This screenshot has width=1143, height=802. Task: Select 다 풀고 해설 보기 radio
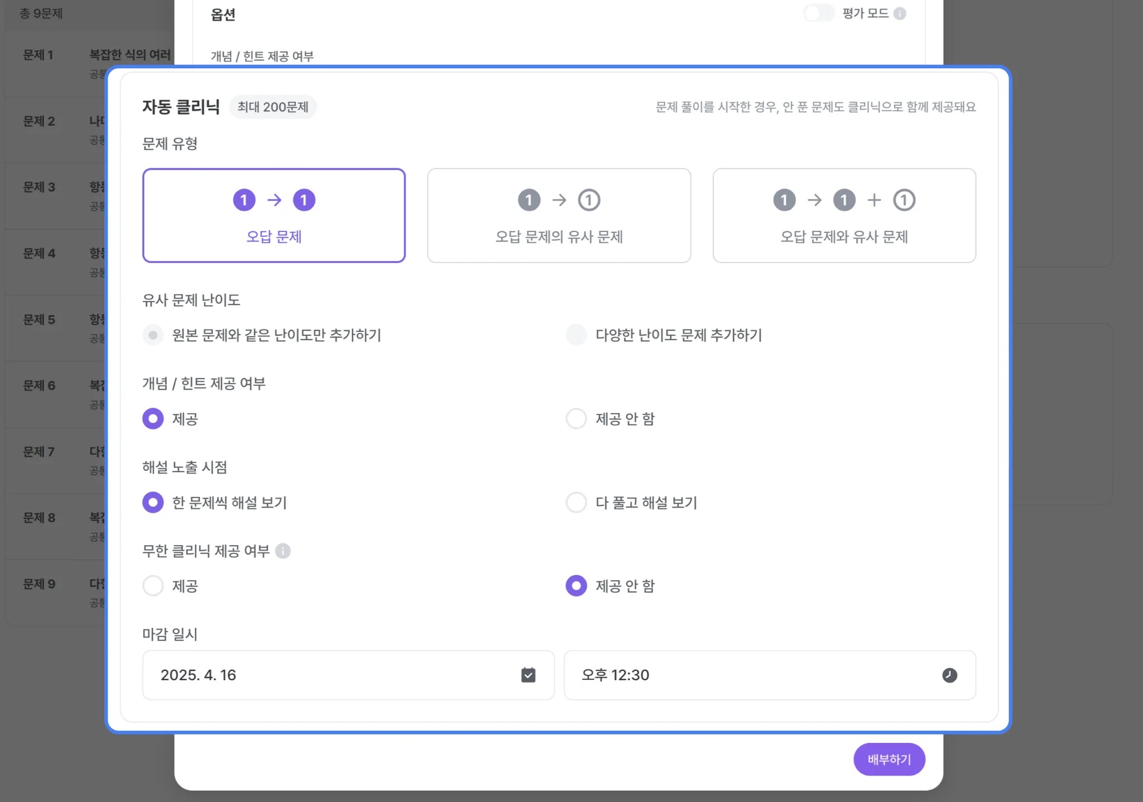pyautogui.click(x=576, y=502)
